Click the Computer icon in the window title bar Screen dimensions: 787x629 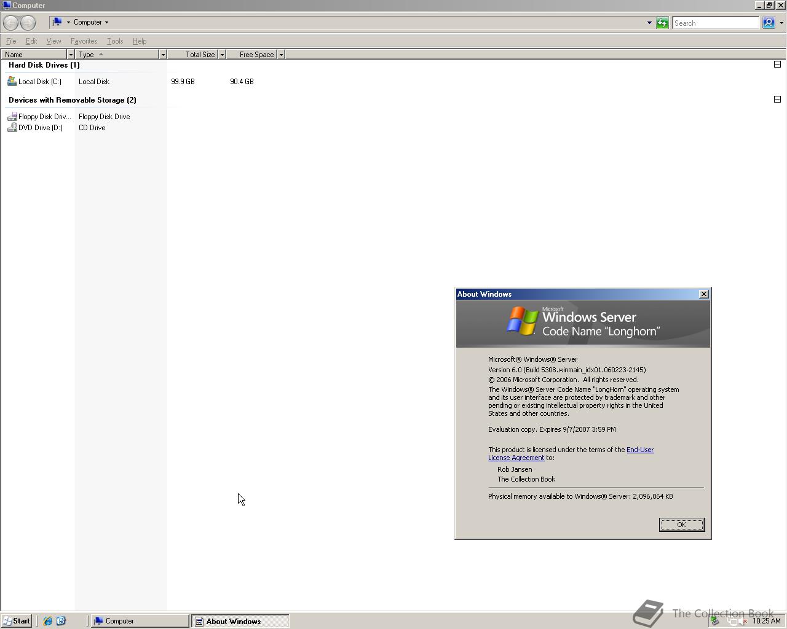pyautogui.click(x=7, y=5)
